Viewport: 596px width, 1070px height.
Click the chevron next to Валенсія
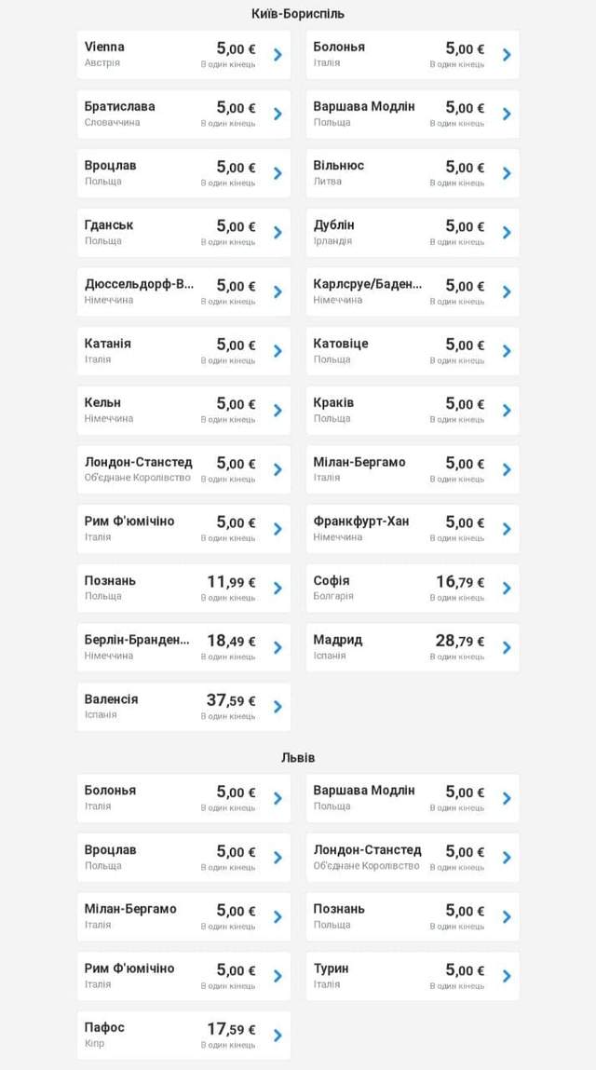click(278, 707)
